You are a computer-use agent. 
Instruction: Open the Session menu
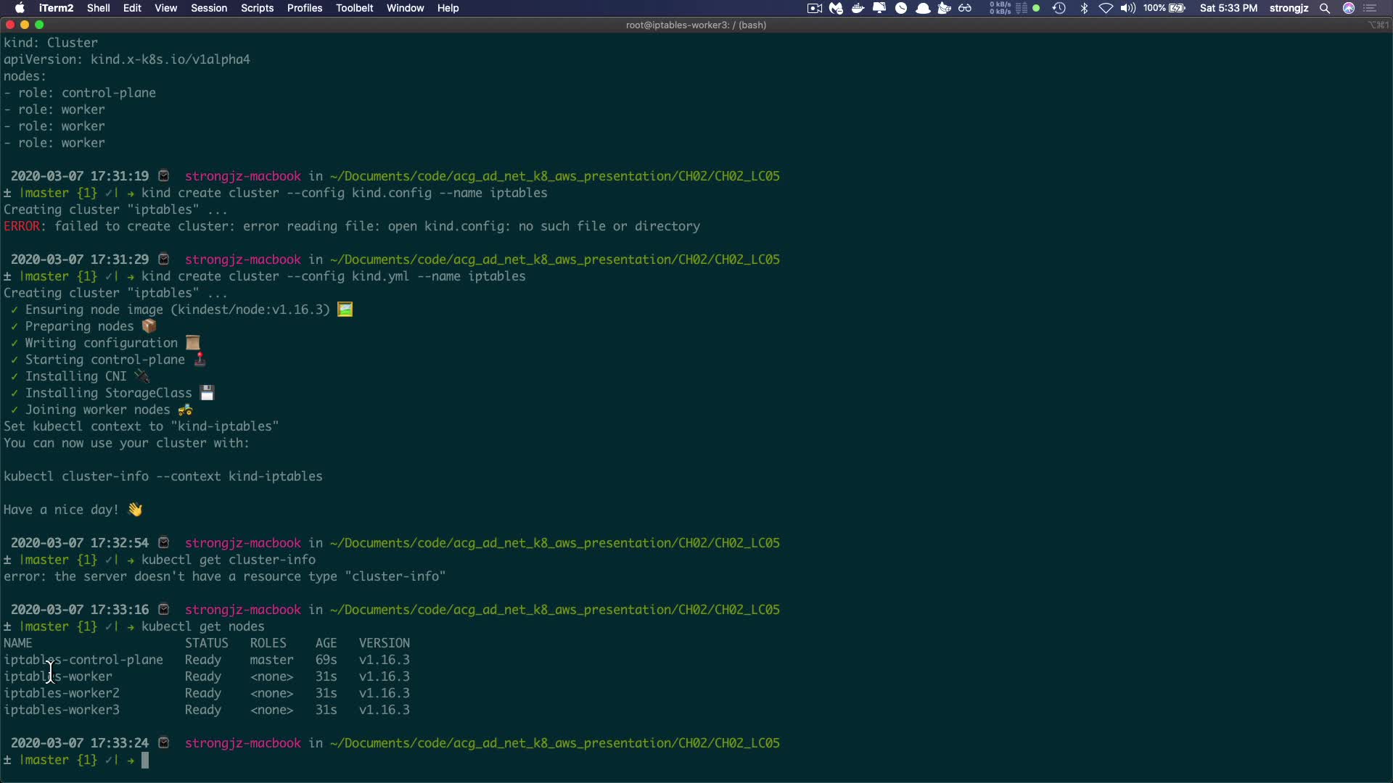point(209,8)
